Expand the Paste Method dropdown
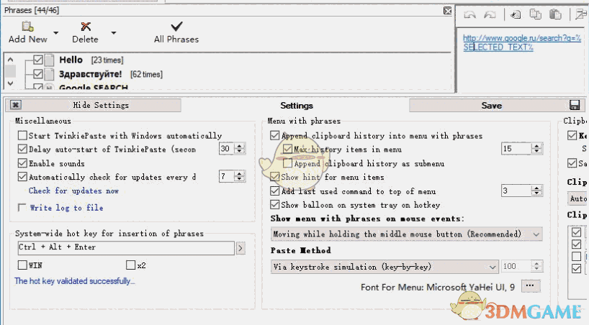 [x=385, y=266]
